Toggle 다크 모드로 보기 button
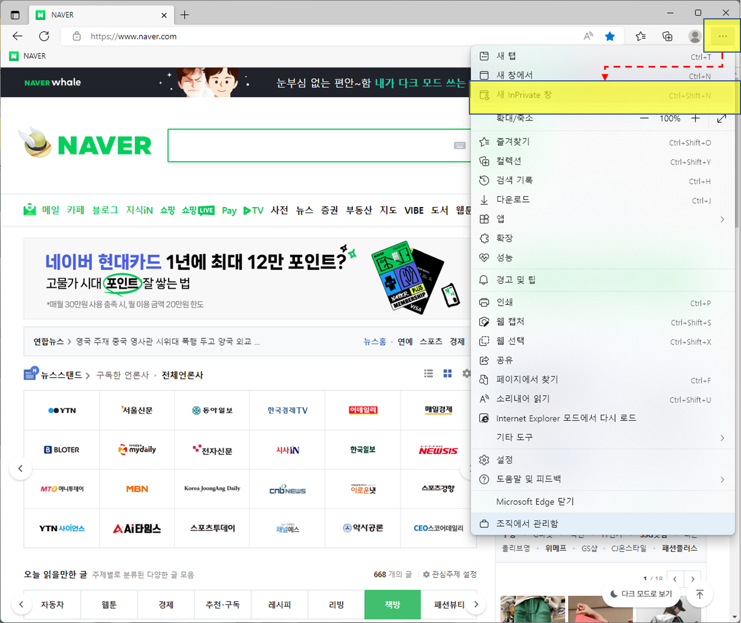The image size is (741, 623). (641, 594)
